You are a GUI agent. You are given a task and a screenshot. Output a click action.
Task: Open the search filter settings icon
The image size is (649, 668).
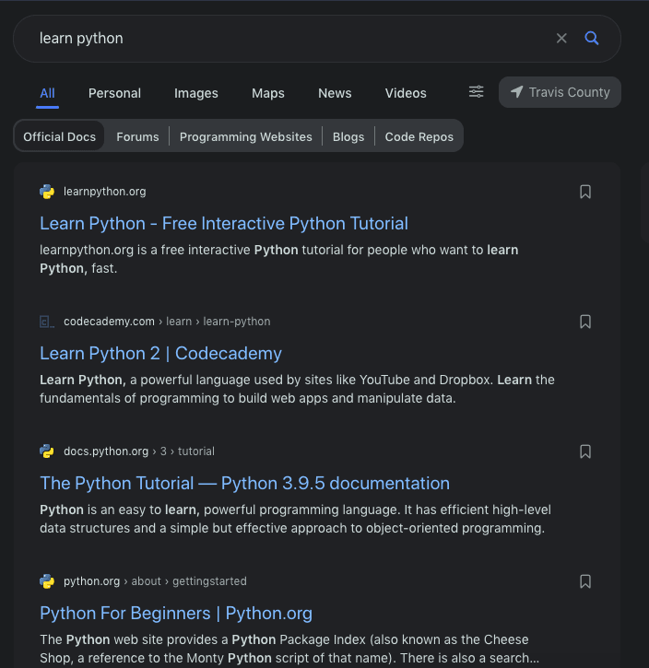click(x=476, y=92)
